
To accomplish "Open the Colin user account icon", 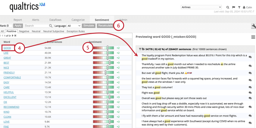I will (243, 7).
